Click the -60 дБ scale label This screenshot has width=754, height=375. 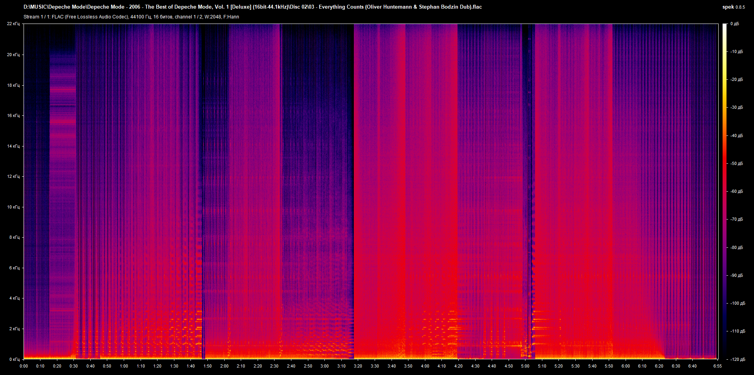(736, 192)
